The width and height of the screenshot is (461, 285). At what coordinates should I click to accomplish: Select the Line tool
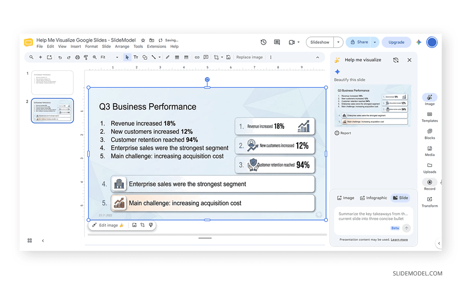[154, 57]
